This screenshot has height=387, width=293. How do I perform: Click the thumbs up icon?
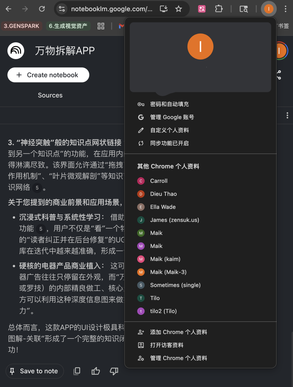pos(95,371)
